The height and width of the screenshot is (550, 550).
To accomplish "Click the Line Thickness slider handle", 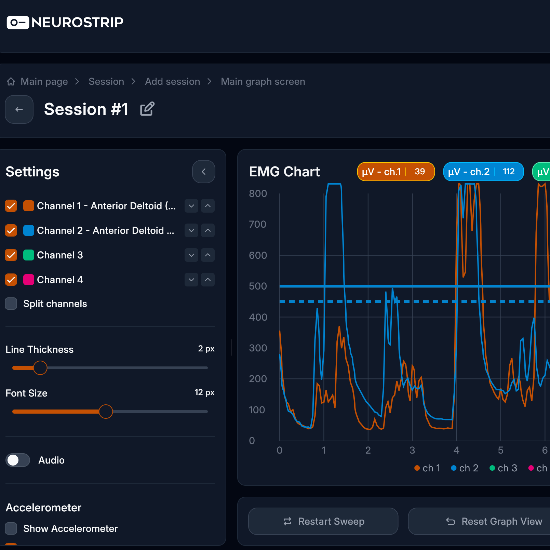I will (40, 368).
